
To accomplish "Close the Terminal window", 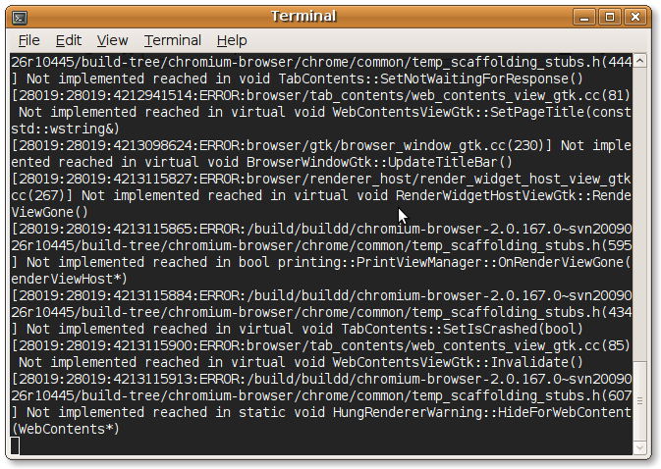I will [634, 16].
